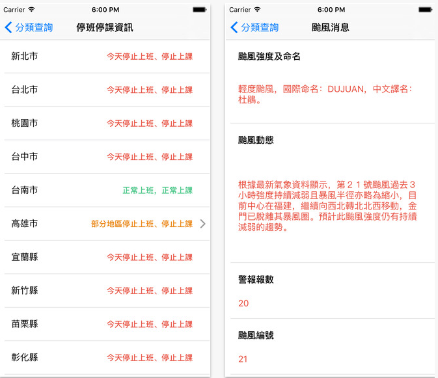Tap 台南市 normal work status row
Screen dimensions: 438x378
pos(105,190)
